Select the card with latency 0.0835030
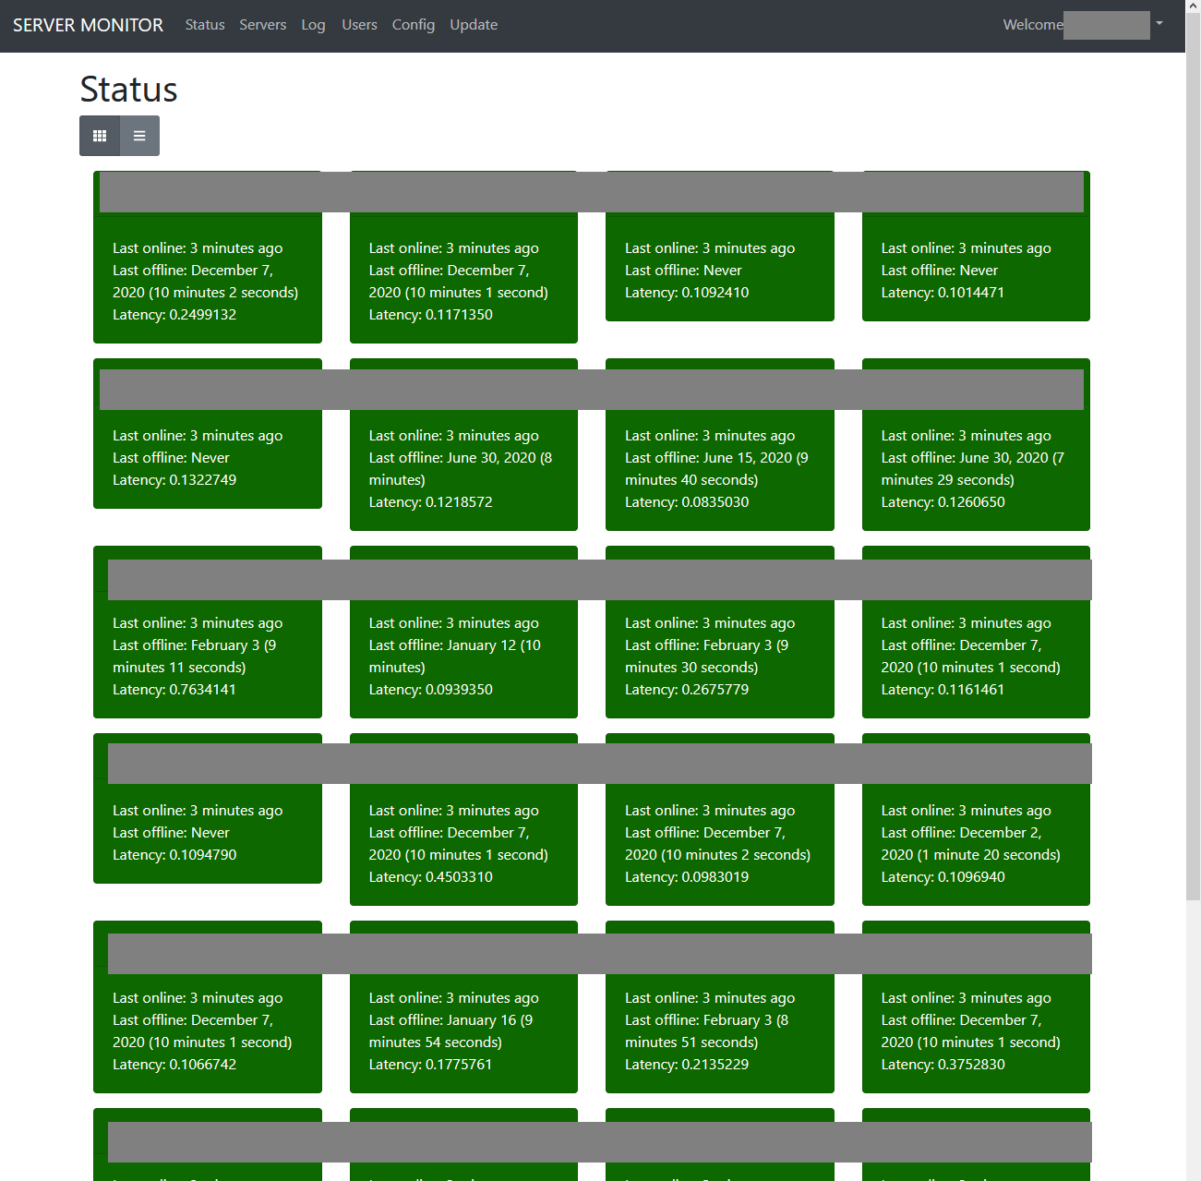This screenshot has width=1201, height=1181. tap(720, 444)
